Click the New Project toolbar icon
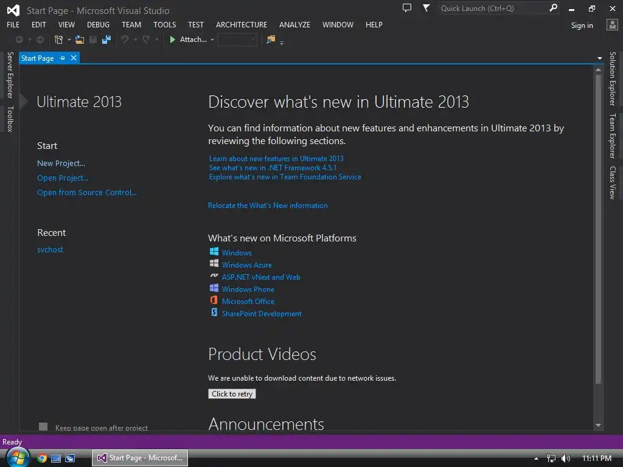Viewport: 623px width, 467px height. tap(59, 40)
